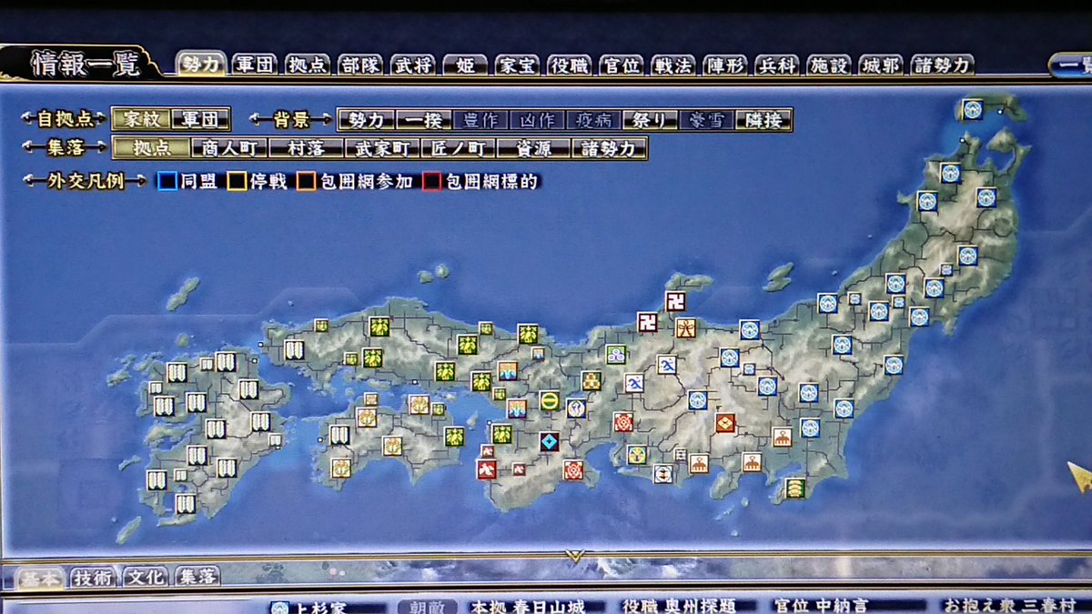
Task: Show 資源 settlements
Action: click(534, 148)
